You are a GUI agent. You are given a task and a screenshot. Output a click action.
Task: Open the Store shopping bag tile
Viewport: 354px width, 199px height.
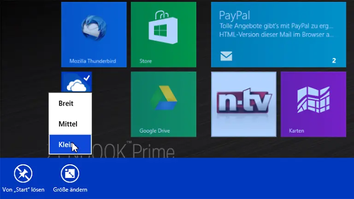point(163,29)
